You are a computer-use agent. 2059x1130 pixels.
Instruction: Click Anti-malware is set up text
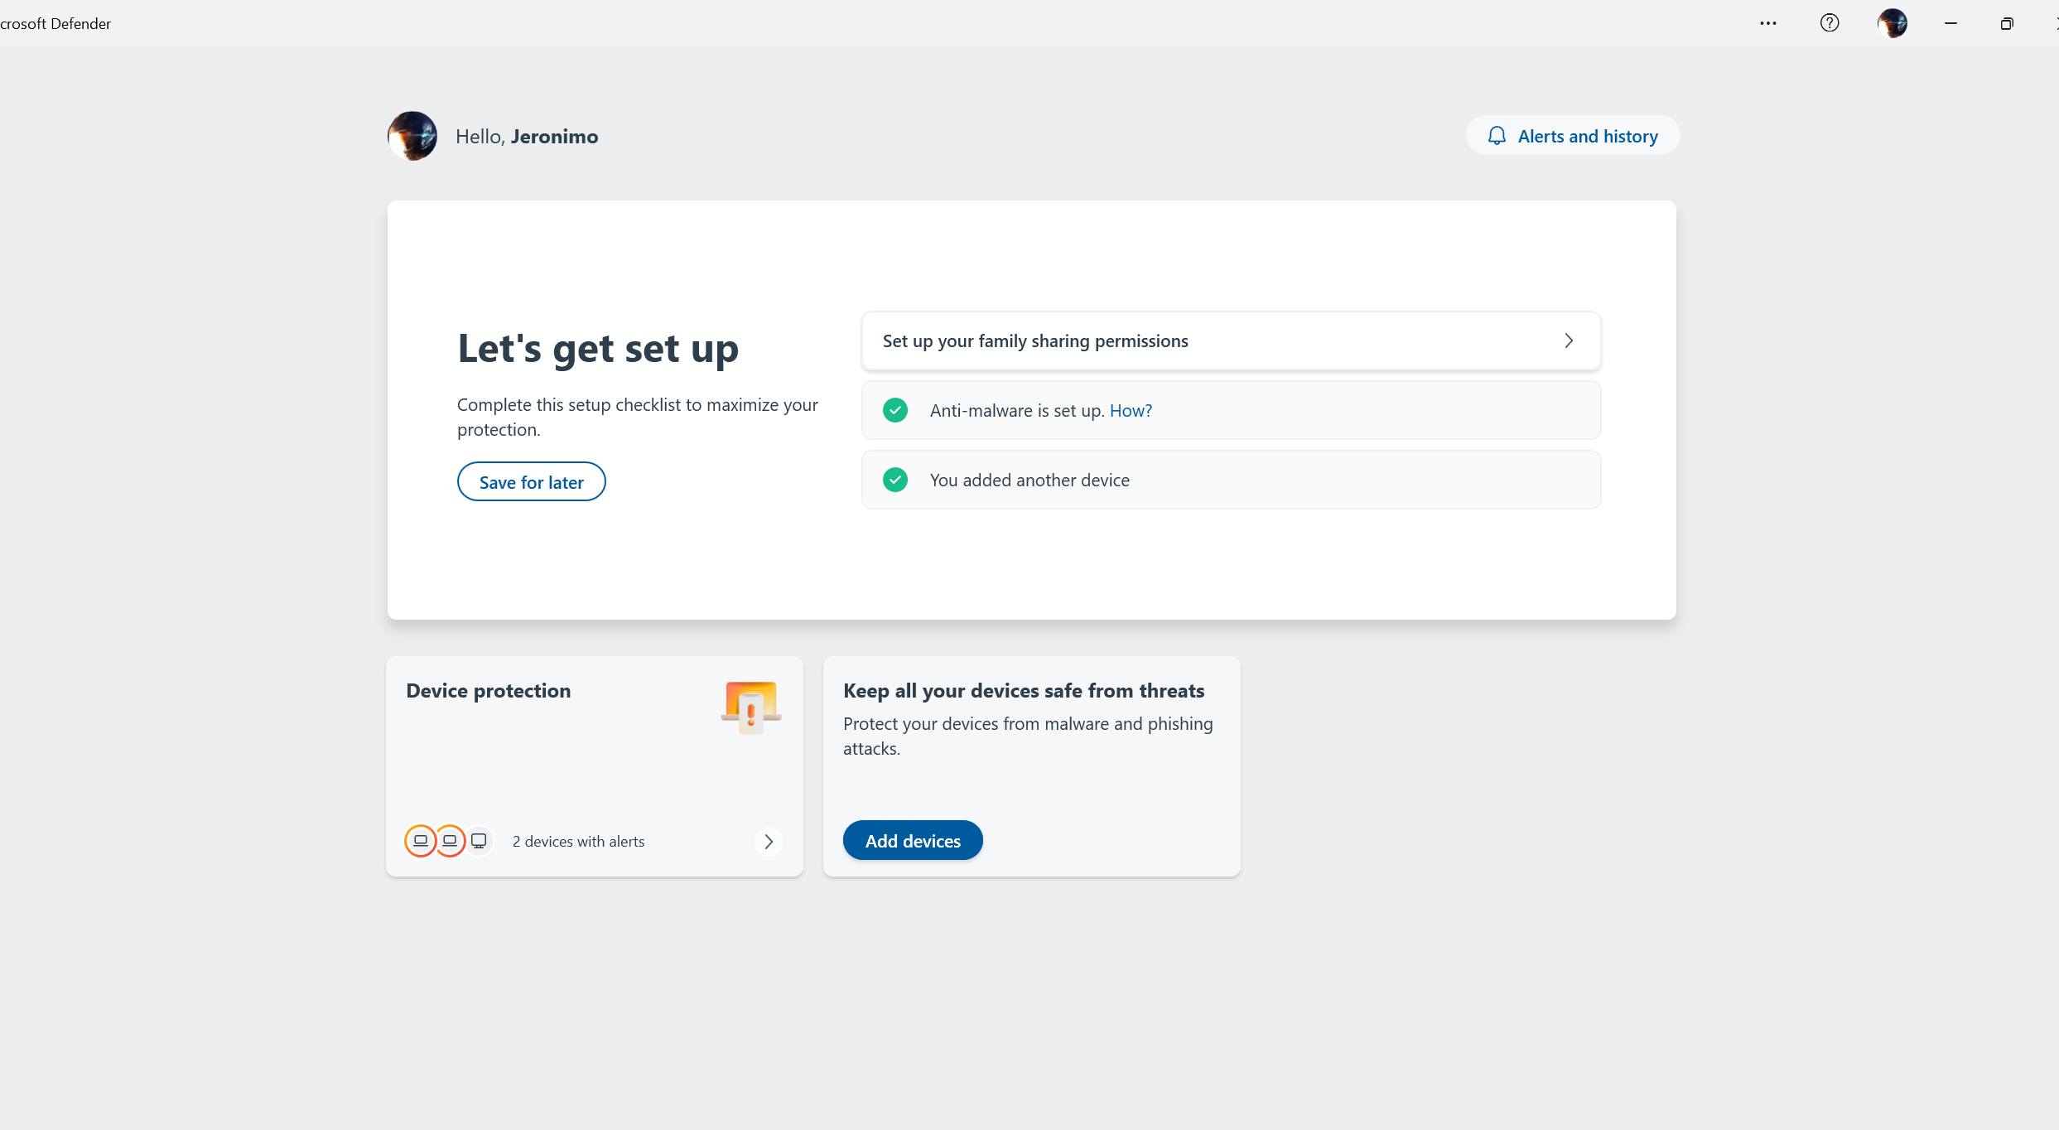tap(1017, 410)
